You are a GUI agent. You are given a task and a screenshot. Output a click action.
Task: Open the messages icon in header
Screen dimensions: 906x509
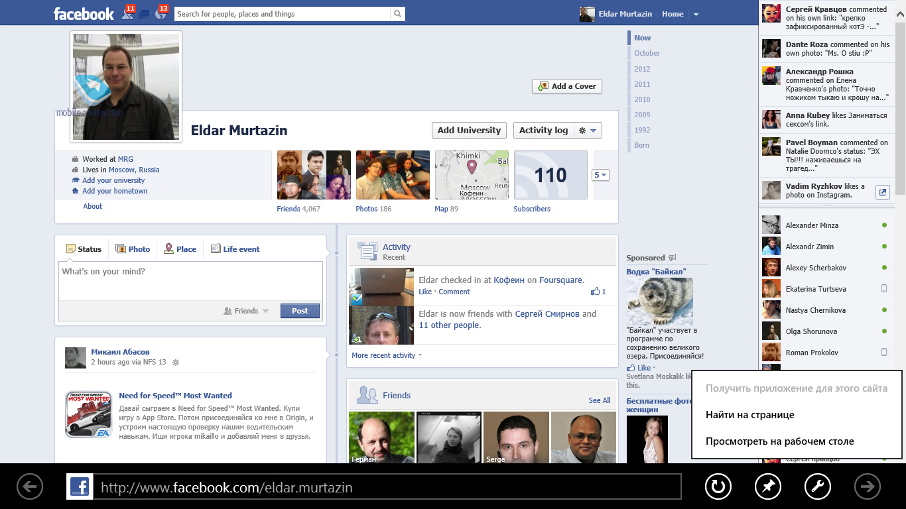(145, 14)
